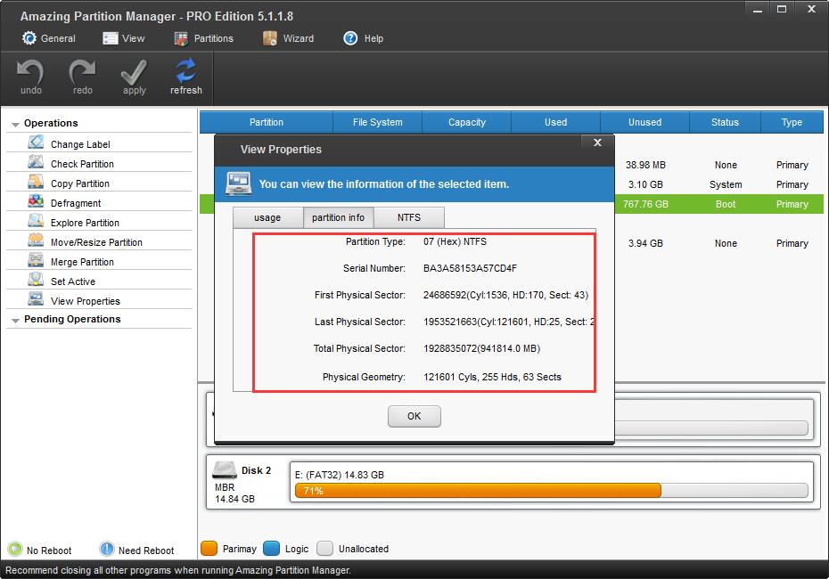Click the Used column header
829x579 pixels.
(555, 122)
